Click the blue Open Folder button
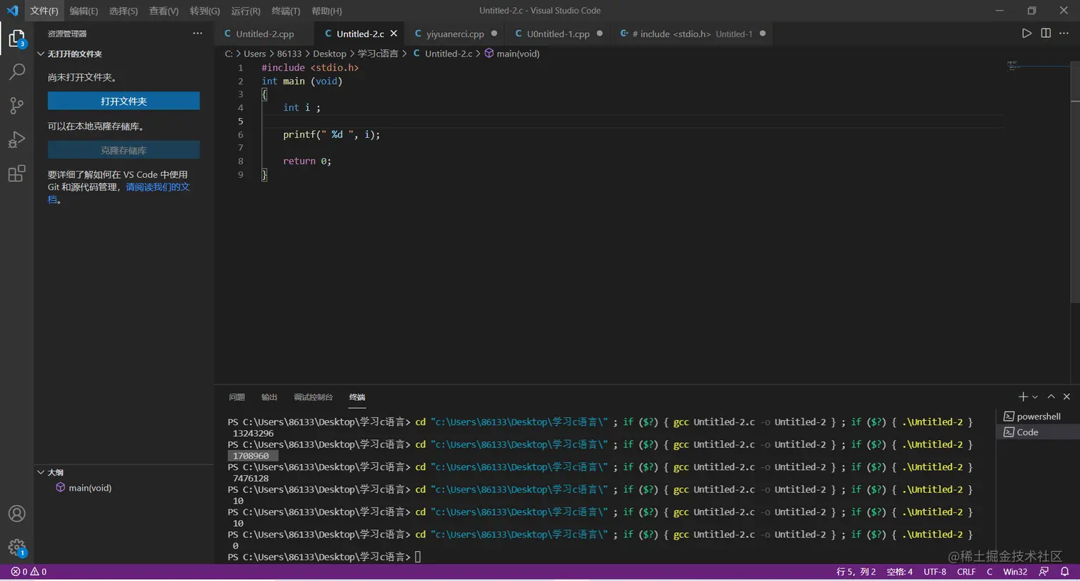1080x581 pixels. click(124, 101)
